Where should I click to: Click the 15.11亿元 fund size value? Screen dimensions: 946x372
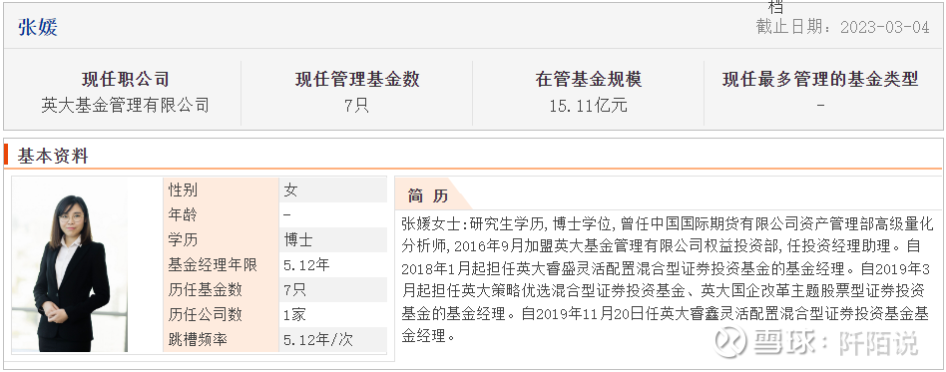point(588,106)
